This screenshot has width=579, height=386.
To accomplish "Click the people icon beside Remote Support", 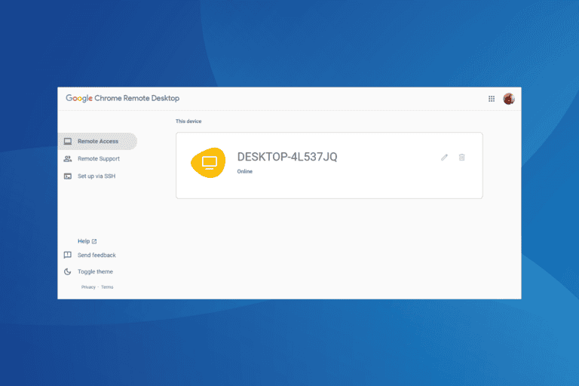I will tap(68, 159).
